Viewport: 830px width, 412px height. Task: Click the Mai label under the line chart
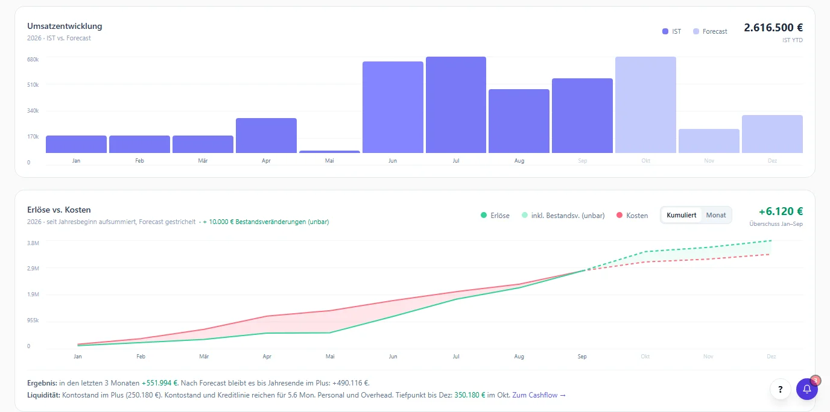click(x=330, y=357)
